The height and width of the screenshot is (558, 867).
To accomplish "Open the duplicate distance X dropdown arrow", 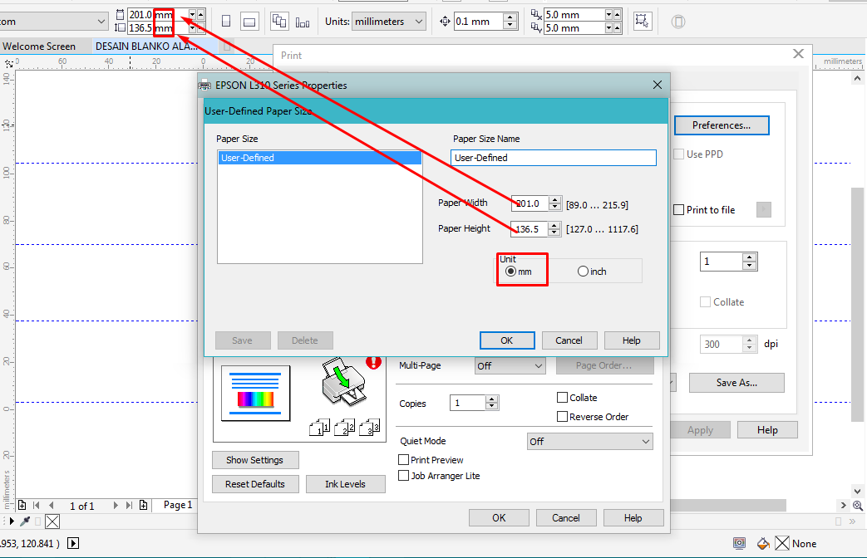I will tap(608, 14).
